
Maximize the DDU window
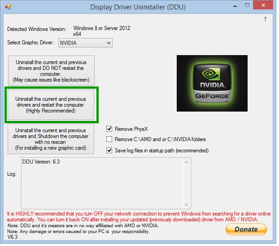coord(247,5)
